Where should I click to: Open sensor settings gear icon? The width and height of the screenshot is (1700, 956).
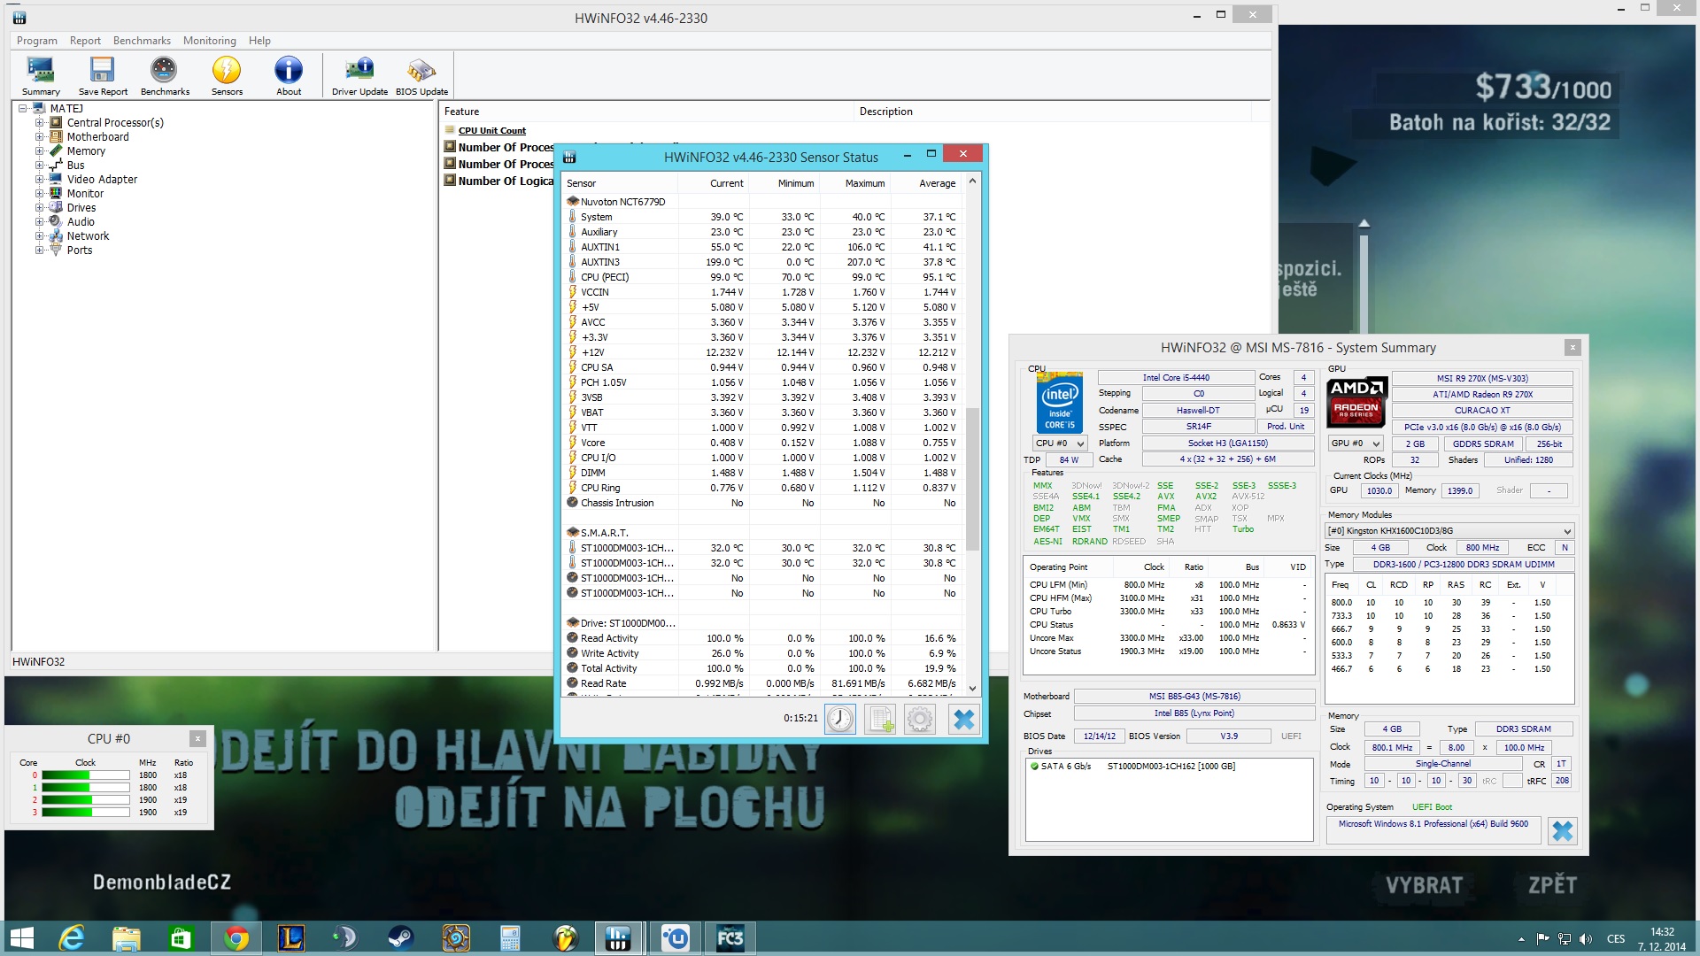pos(920,719)
